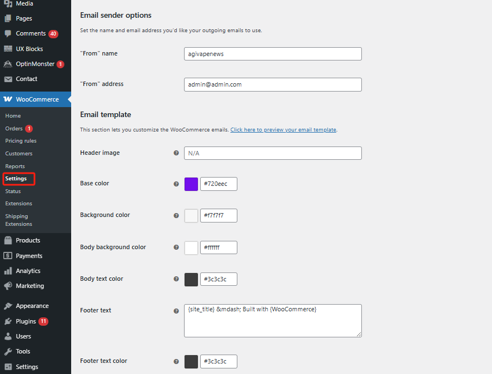The image size is (492, 374).
Task: Click help icon next to Footer text
Action: click(176, 311)
